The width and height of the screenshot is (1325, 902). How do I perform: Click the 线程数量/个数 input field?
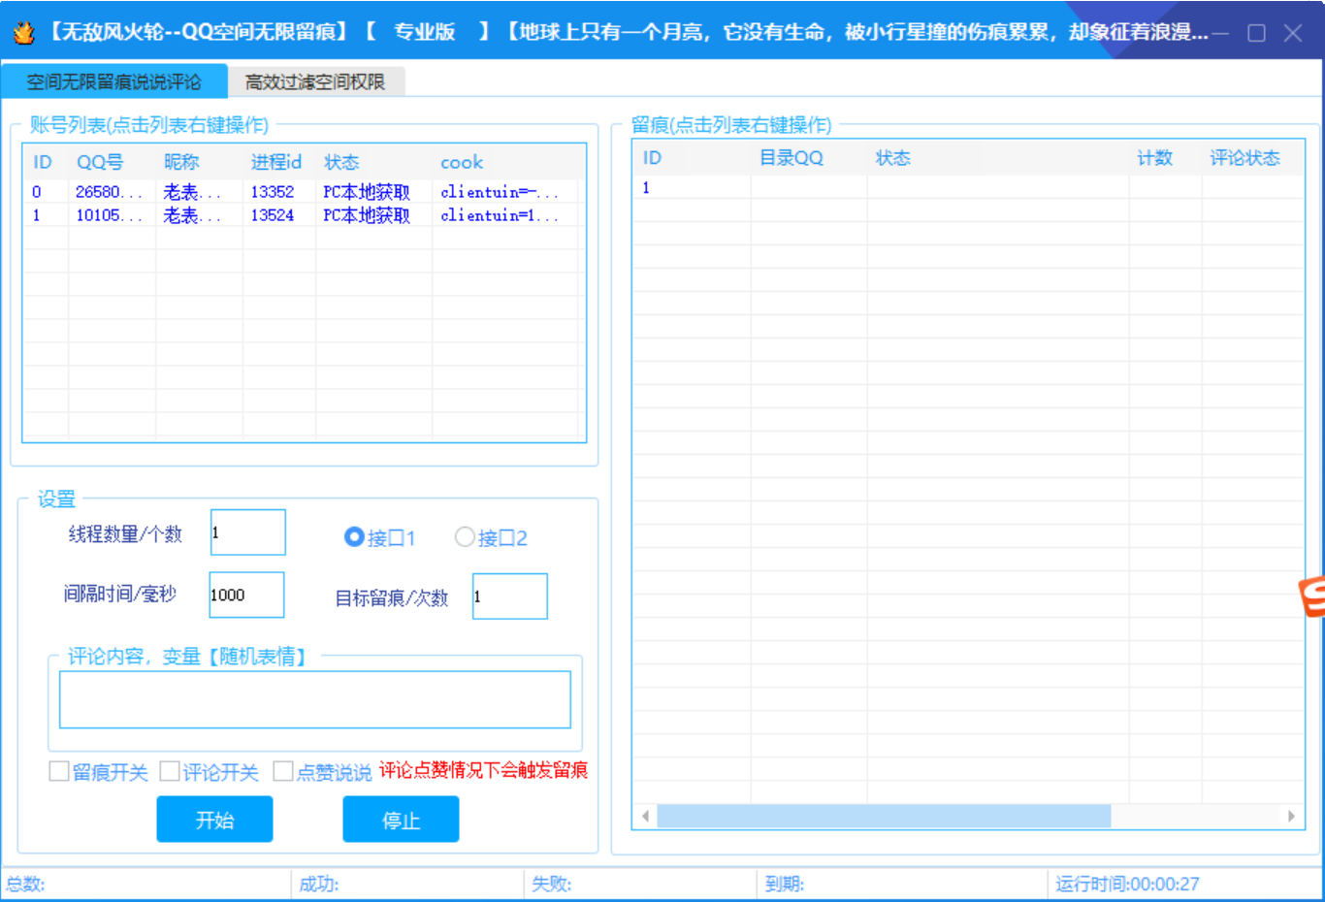pyautogui.click(x=248, y=532)
